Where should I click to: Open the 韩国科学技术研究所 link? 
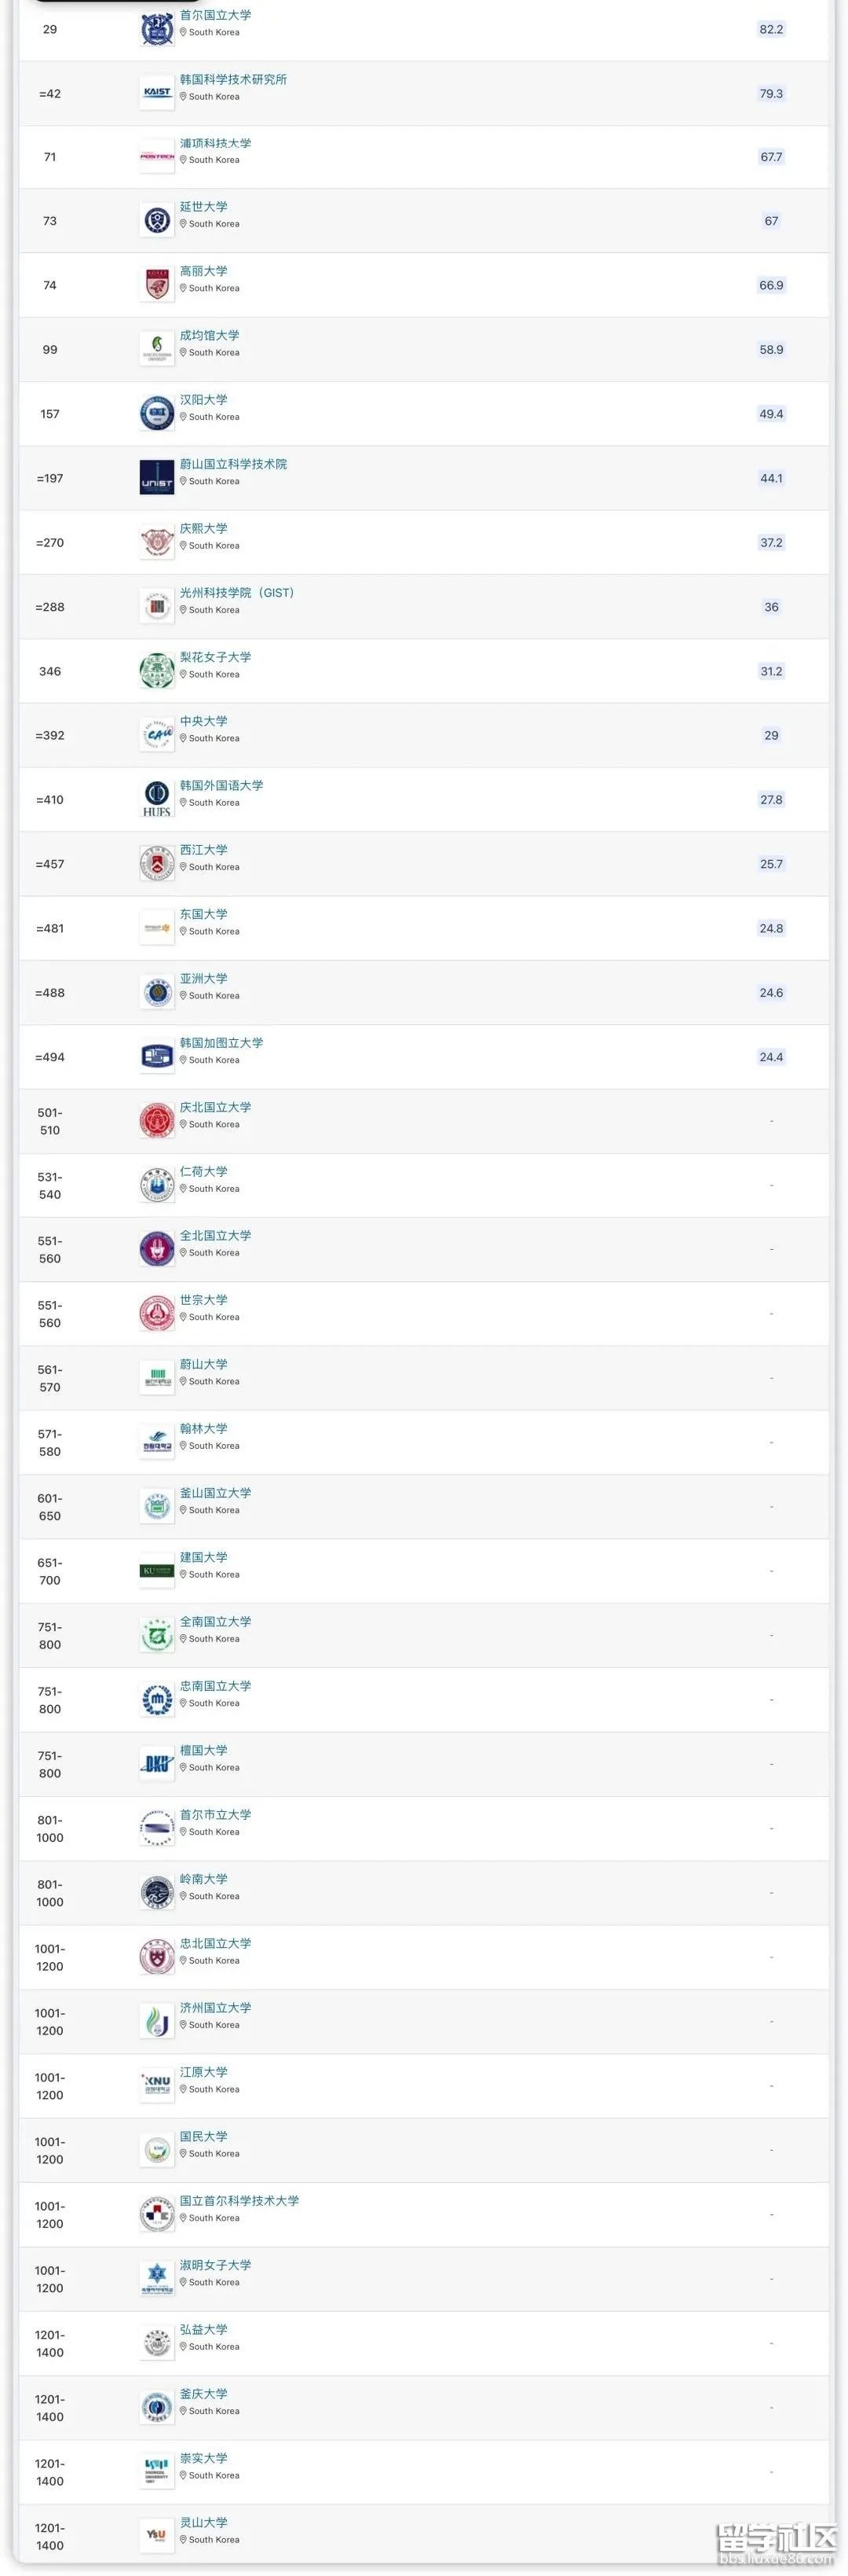click(232, 79)
